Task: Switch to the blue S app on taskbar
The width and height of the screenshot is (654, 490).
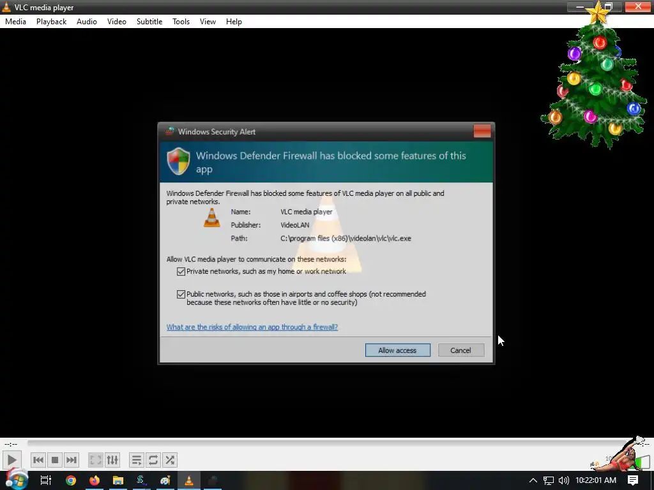Action: (141, 480)
